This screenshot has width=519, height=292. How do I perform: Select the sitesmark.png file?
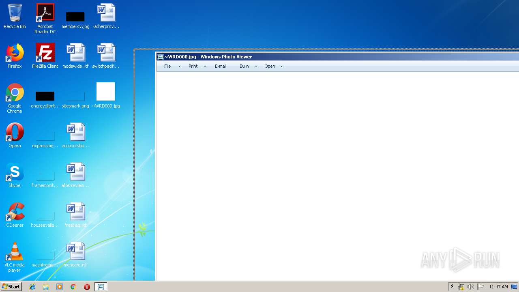tap(75, 99)
